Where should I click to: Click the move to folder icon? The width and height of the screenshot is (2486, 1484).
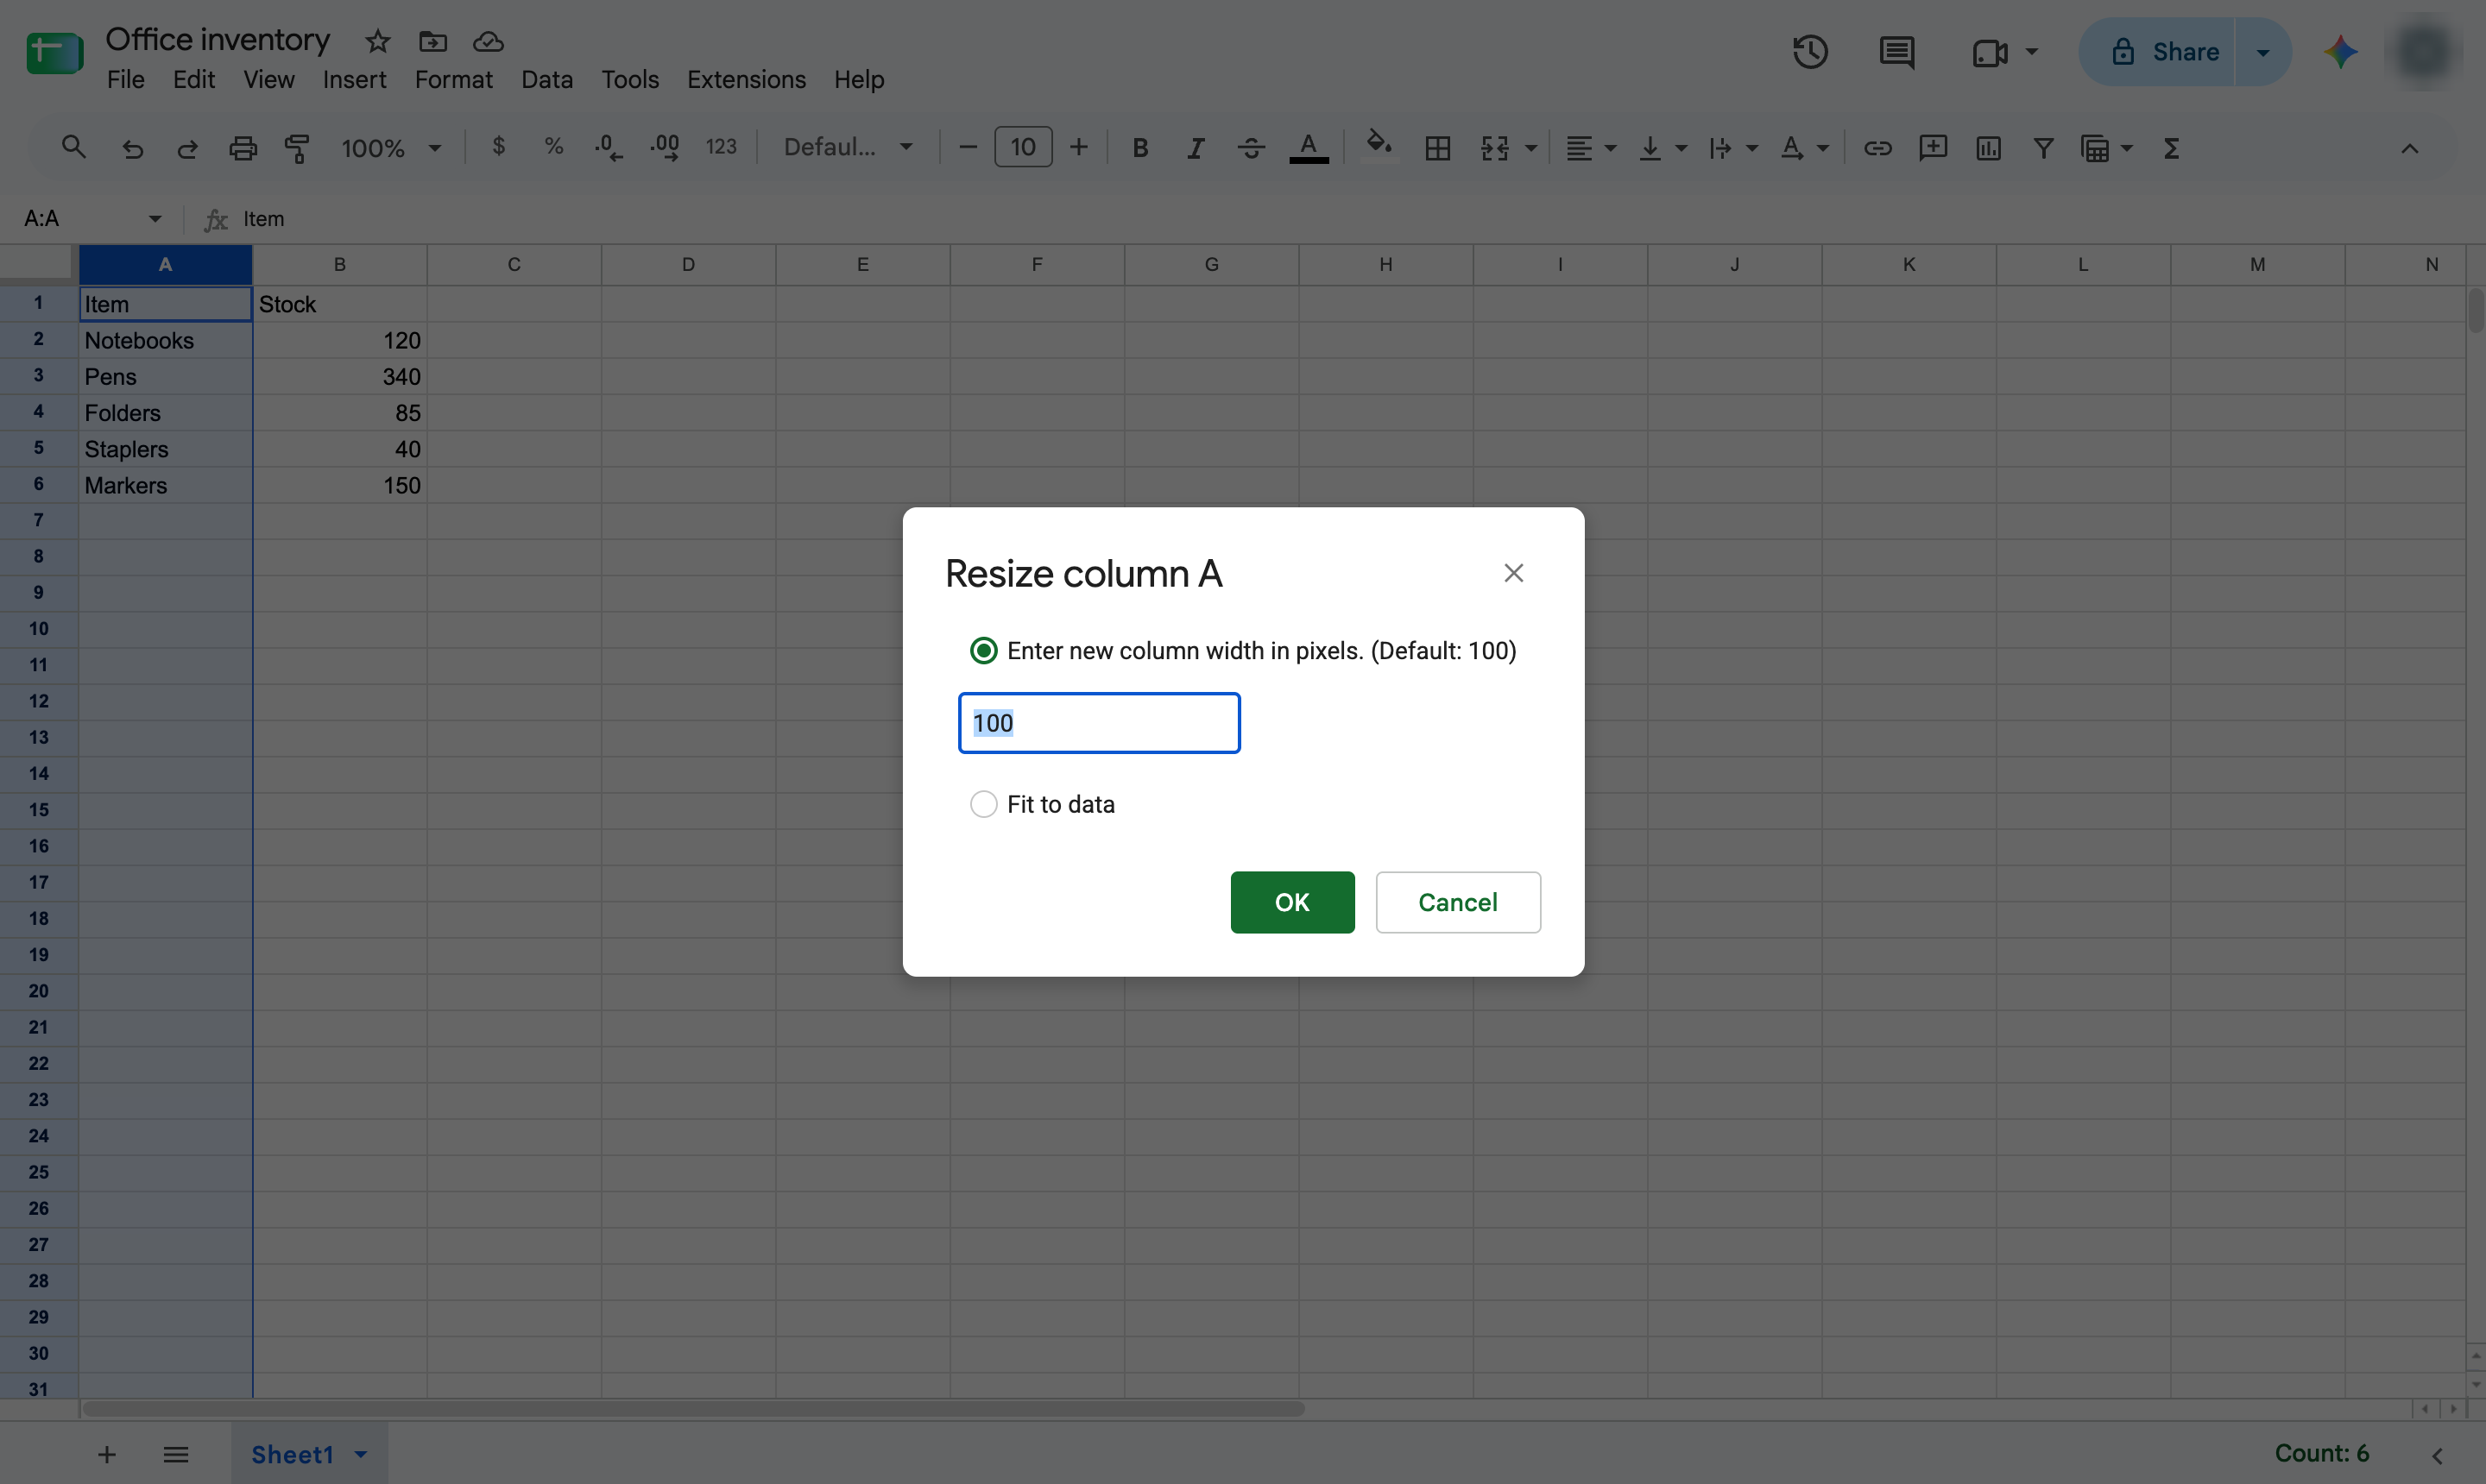[x=432, y=41]
